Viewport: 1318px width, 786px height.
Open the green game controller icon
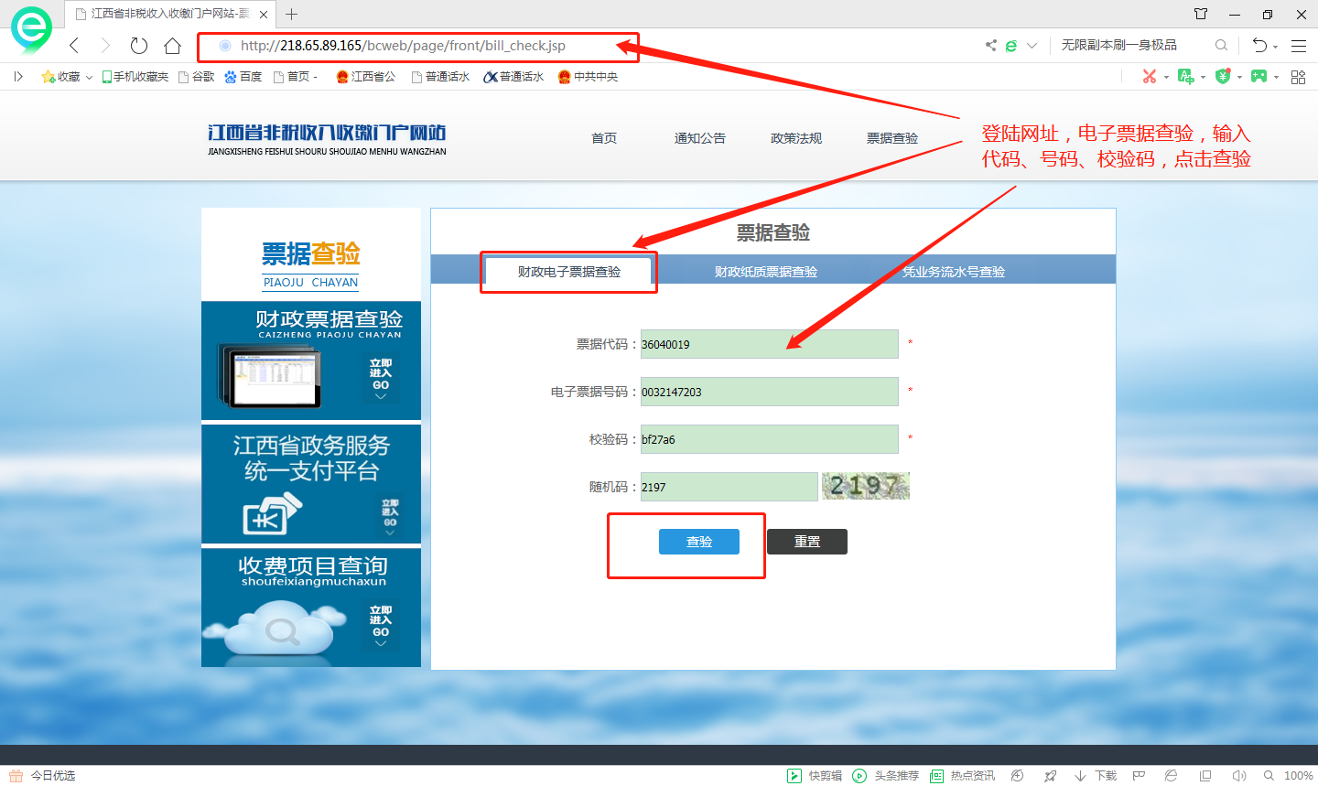click(x=1259, y=77)
